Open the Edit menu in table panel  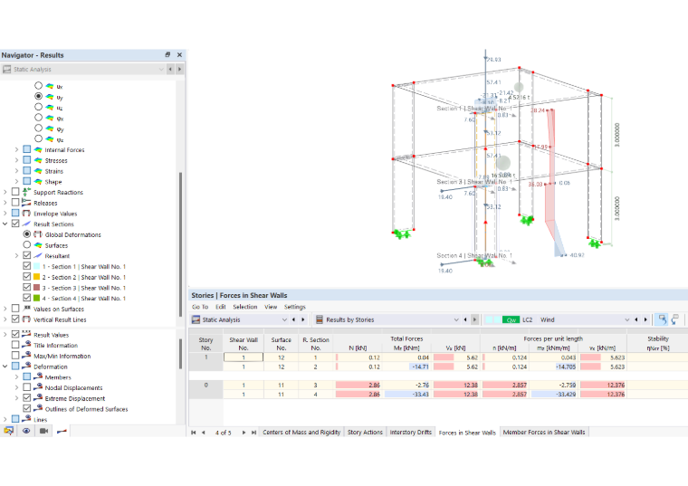coord(221,307)
